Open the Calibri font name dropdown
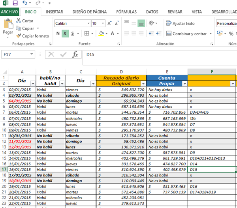 point(87,24)
